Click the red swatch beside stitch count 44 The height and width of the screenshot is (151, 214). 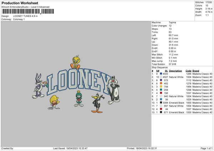[x=161, y=109]
